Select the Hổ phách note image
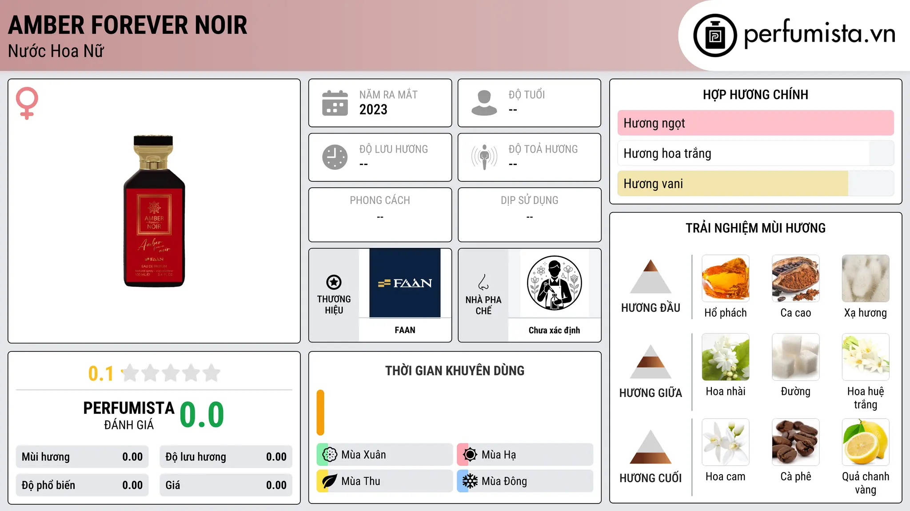Image resolution: width=910 pixels, height=511 pixels. [x=726, y=279]
